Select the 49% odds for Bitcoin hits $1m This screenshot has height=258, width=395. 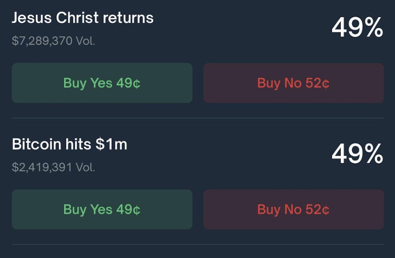tap(357, 154)
